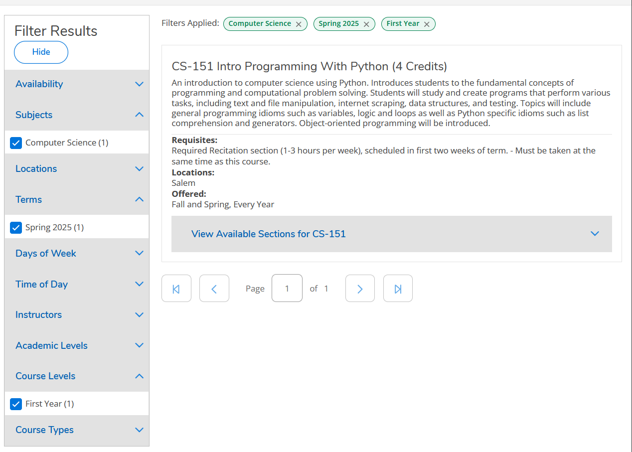The height and width of the screenshot is (452, 632).
Task: Remove the Spring 2025 filter chip
Action: (366, 24)
